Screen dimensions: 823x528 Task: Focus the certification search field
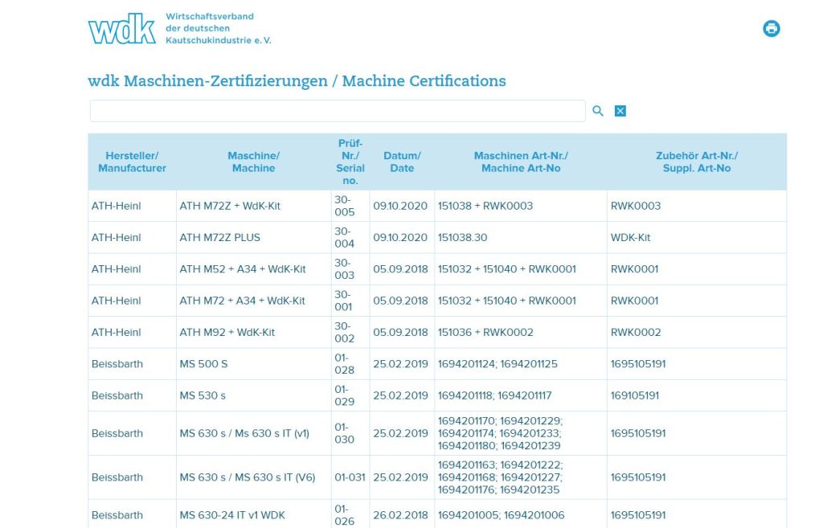pos(338,111)
